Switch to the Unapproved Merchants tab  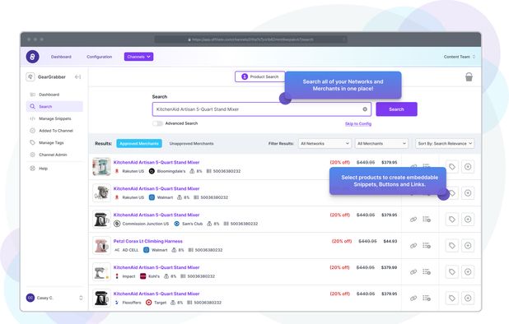click(x=192, y=144)
